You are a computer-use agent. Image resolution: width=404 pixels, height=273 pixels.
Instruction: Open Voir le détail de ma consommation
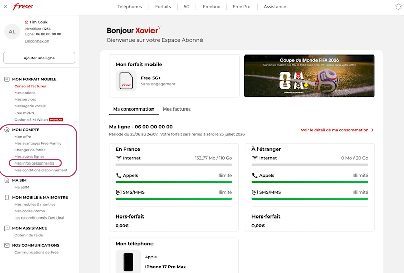coord(334,130)
